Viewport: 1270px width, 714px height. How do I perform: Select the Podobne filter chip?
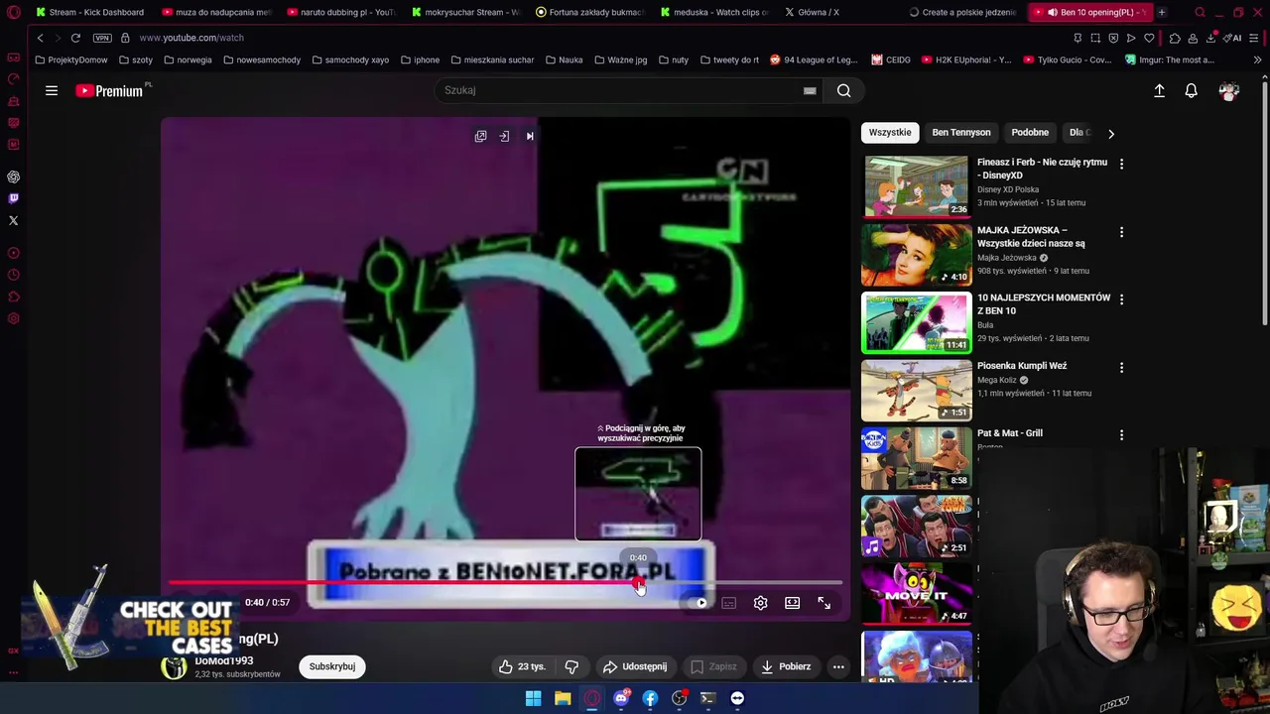(x=1030, y=132)
